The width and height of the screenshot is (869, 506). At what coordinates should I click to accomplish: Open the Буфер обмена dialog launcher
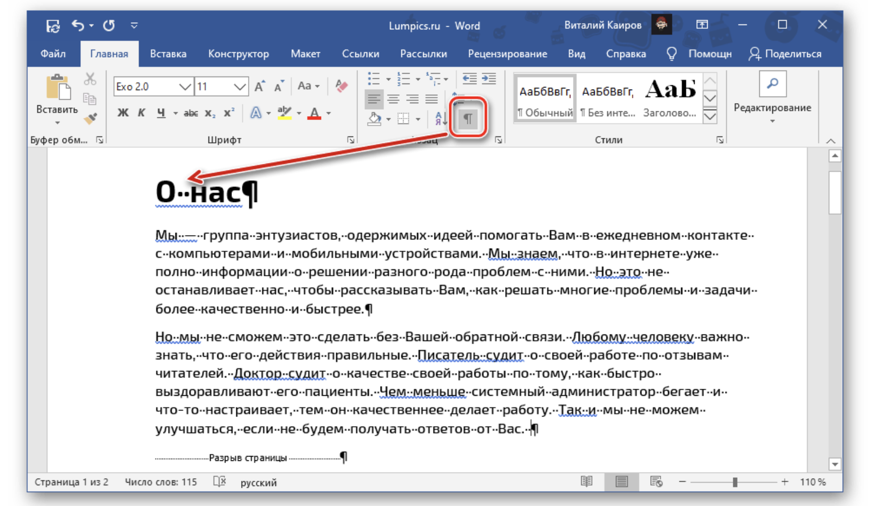[99, 140]
